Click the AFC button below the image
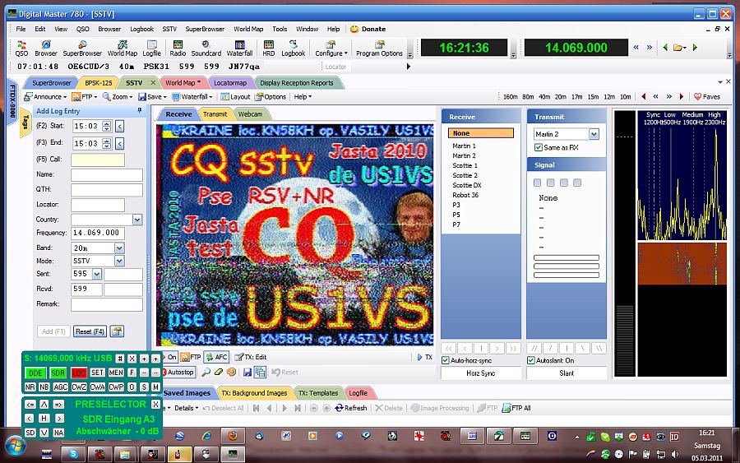 (217, 358)
